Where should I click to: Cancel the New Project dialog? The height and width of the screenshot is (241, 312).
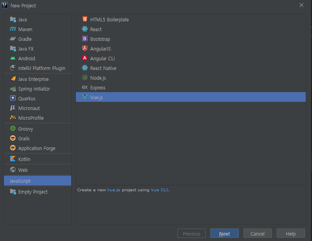tap(258, 234)
